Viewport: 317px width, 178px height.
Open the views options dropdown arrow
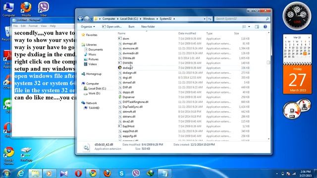tap(249, 27)
